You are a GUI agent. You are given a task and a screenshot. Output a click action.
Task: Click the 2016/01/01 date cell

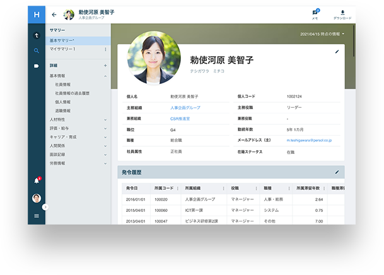[x=136, y=199]
